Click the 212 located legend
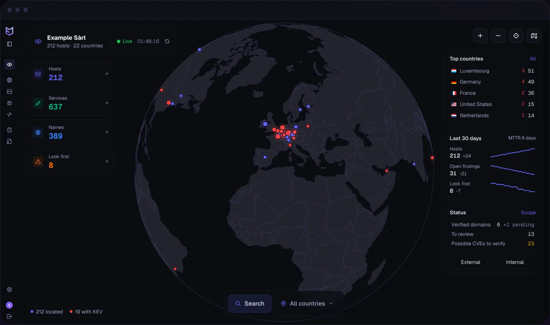 click(x=47, y=312)
